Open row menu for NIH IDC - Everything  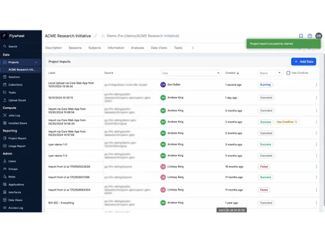[x=317, y=203]
